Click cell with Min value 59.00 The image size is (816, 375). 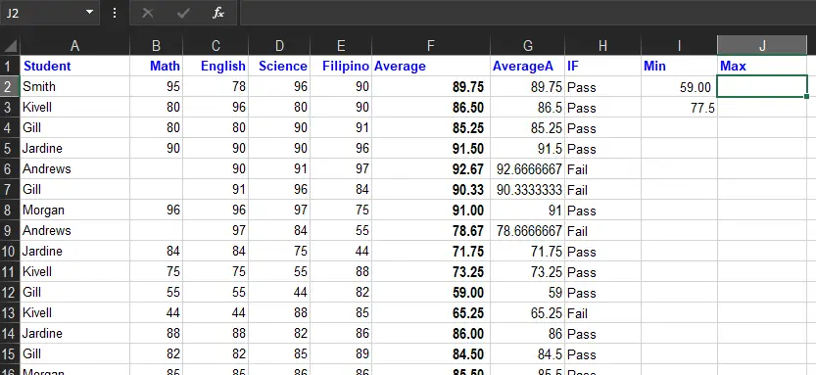(679, 87)
